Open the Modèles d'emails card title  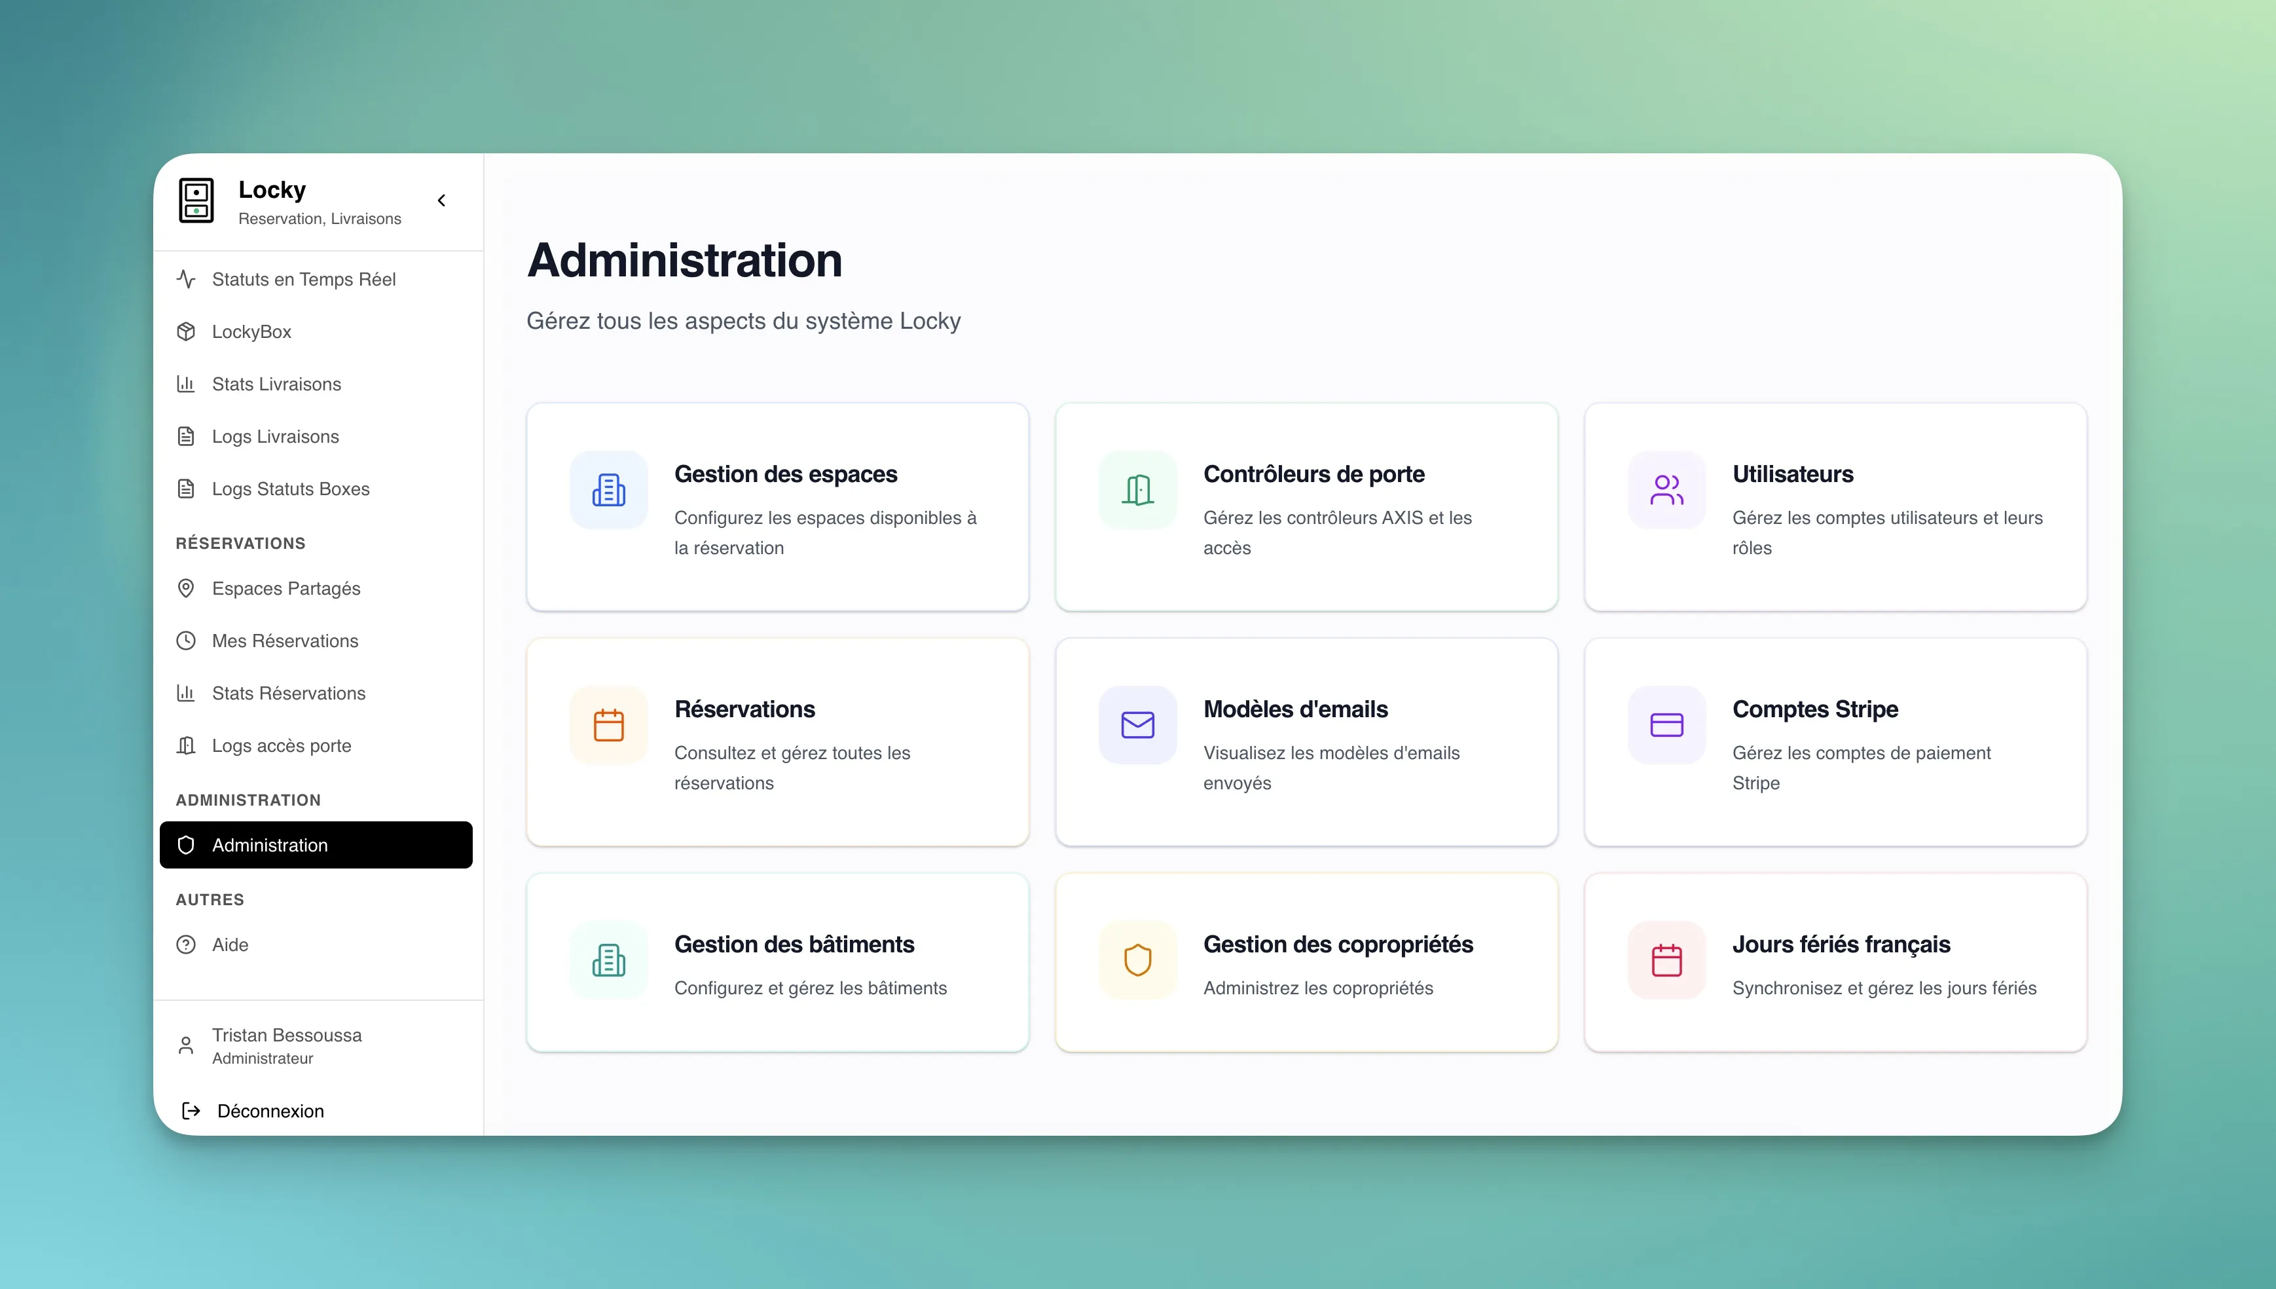pos(1296,709)
